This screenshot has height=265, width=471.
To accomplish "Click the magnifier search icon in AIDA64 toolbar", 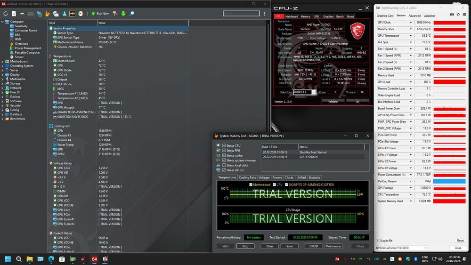I will click(131, 14).
